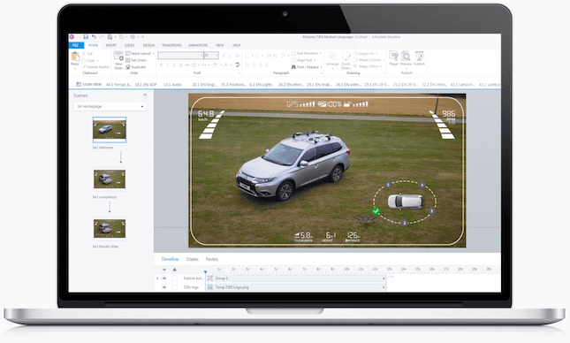The image size is (570, 343).
Task: Undo the last action
Action: pyautogui.click(x=94, y=37)
